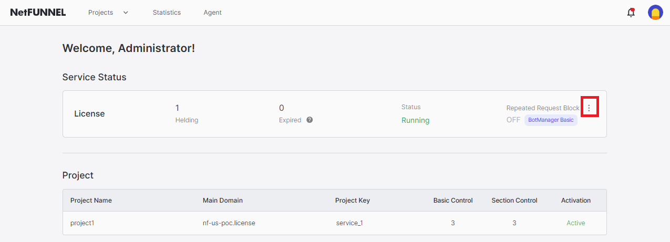
Task: Click the Basic Control column header
Action: click(x=453, y=201)
